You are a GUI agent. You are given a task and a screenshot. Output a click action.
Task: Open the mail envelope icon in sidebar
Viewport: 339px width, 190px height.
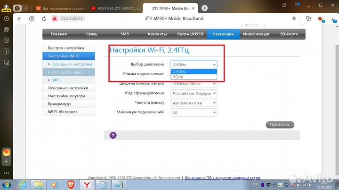[x=7, y=153]
